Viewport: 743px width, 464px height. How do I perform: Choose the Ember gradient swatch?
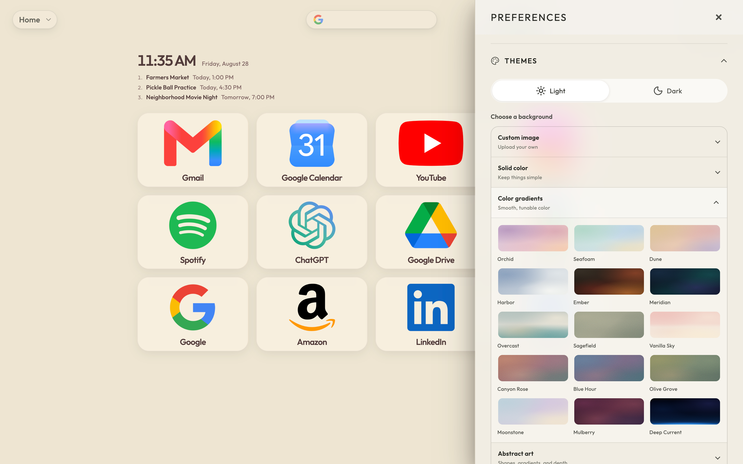pyautogui.click(x=609, y=281)
